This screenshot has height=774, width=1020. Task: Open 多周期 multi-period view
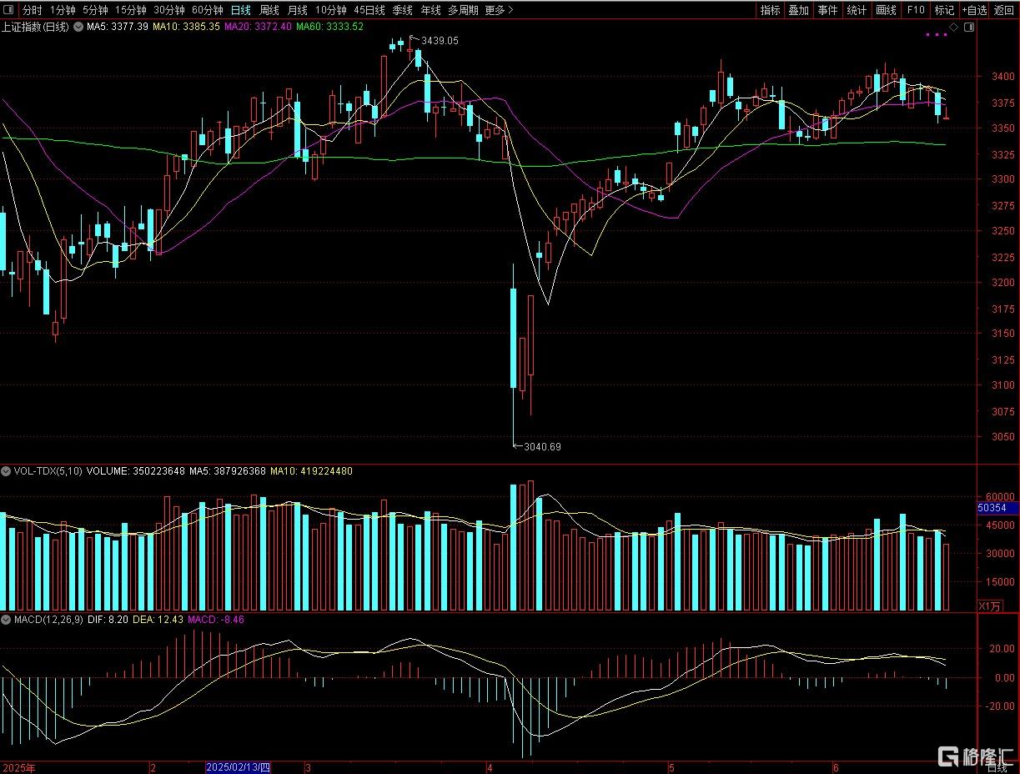pos(463,10)
